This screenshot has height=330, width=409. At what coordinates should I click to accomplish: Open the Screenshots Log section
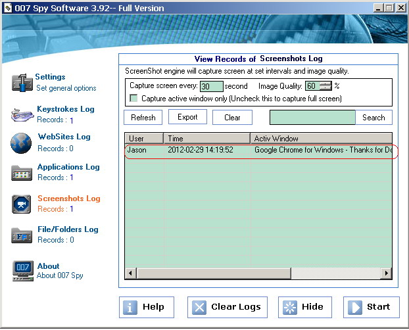point(69,199)
